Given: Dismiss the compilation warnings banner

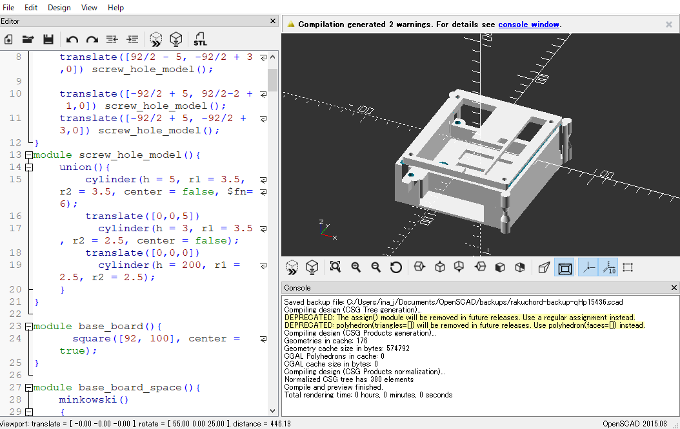Looking at the screenshot, I should coord(669,24).
